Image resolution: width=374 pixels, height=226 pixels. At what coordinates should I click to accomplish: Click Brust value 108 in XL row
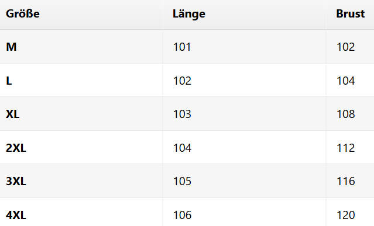346,114
